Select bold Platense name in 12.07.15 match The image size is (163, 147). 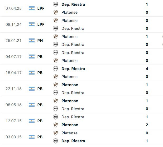click(70, 125)
